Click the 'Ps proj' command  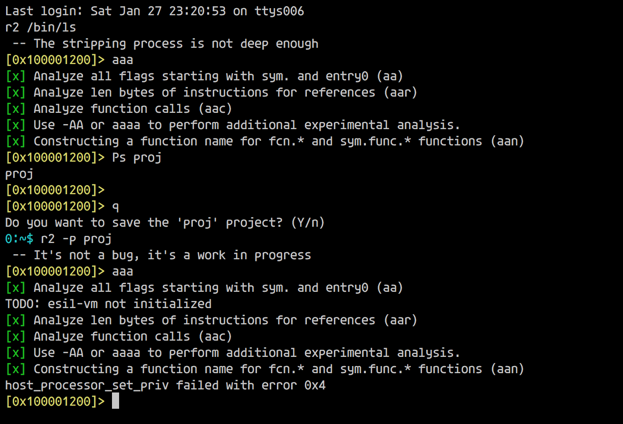pos(137,158)
